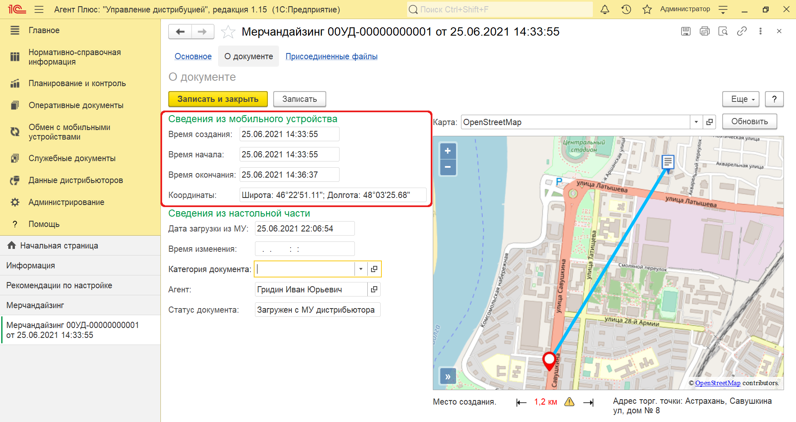Image resolution: width=796 pixels, height=422 pixels.
Task: Switch to Основное tab
Action: tap(193, 56)
